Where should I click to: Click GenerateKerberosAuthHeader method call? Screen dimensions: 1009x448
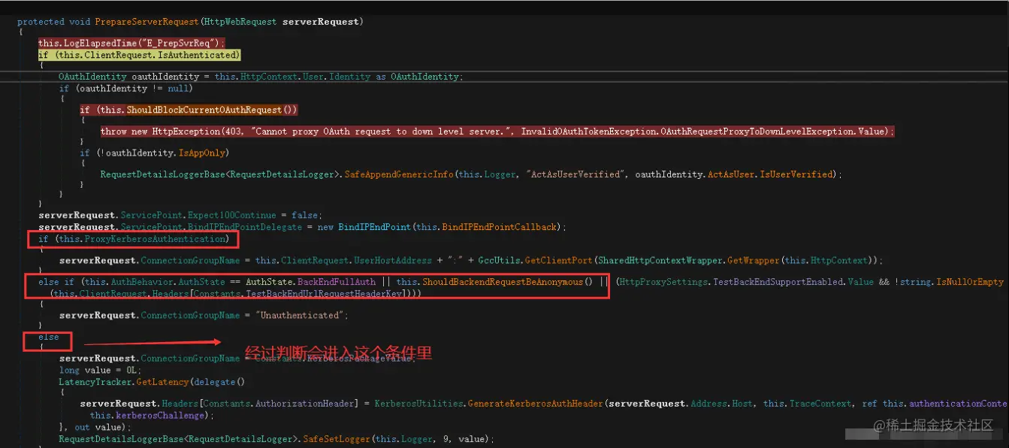(535, 404)
